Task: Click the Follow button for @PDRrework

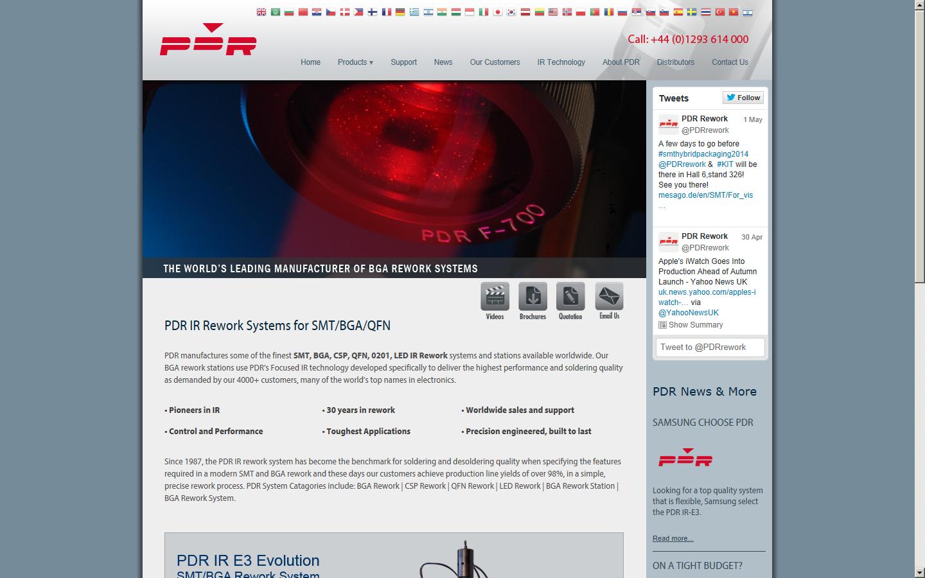Action: 743,98
